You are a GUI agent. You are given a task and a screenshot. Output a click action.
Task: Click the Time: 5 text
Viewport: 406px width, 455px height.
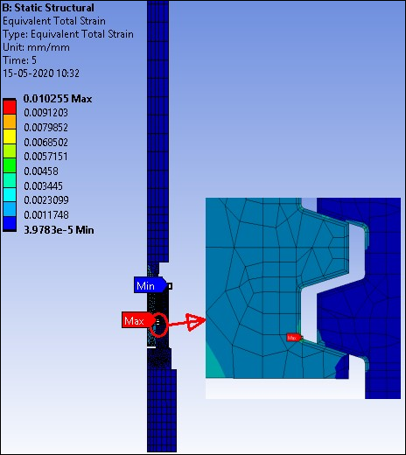click(x=19, y=60)
